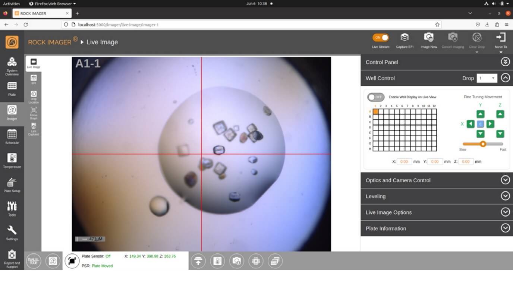Click the Z down movement arrow
This screenshot has height=281, width=513.
pos(500,134)
